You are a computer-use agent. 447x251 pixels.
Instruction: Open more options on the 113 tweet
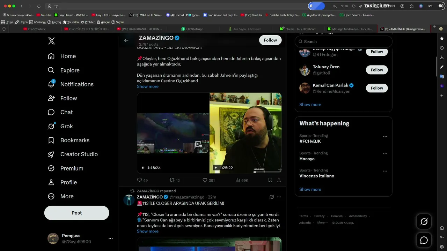pyautogui.click(x=279, y=197)
